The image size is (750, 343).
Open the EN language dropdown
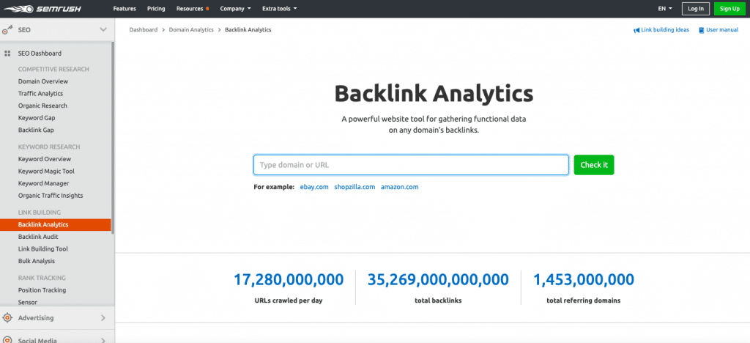(x=665, y=9)
